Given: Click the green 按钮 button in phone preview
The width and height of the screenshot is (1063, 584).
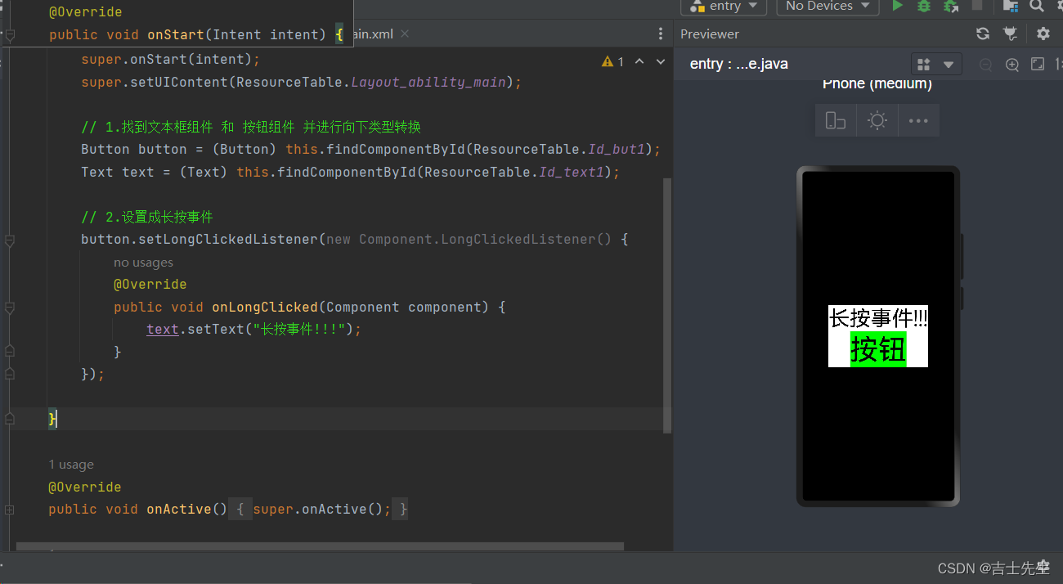Looking at the screenshot, I should tap(878, 349).
